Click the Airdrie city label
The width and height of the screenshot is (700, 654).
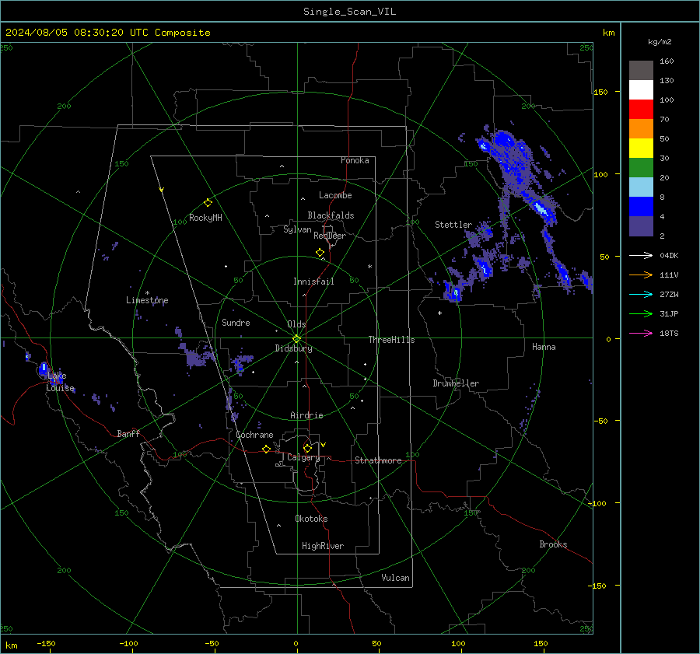point(306,415)
